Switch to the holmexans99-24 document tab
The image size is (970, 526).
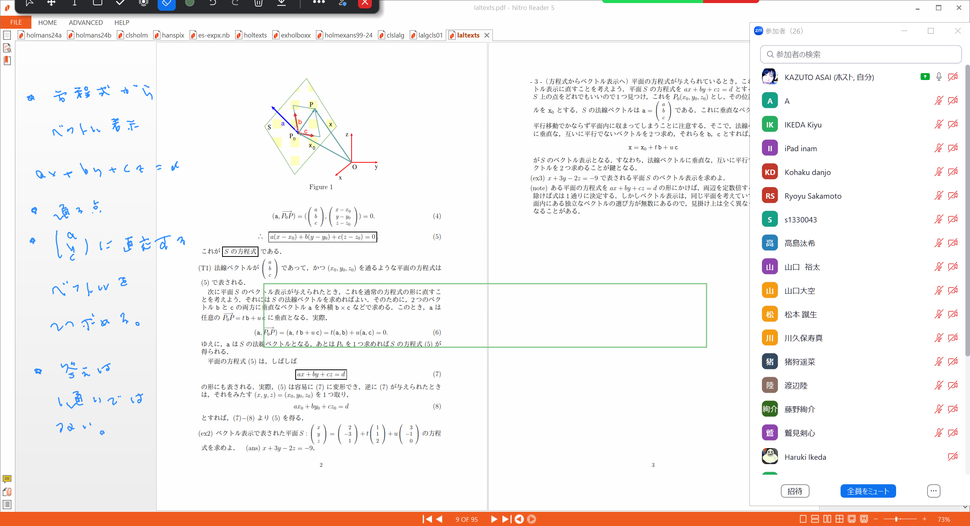point(345,35)
